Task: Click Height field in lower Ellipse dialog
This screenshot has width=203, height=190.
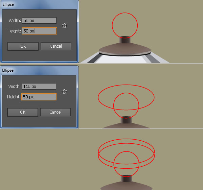Action: point(39,97)
